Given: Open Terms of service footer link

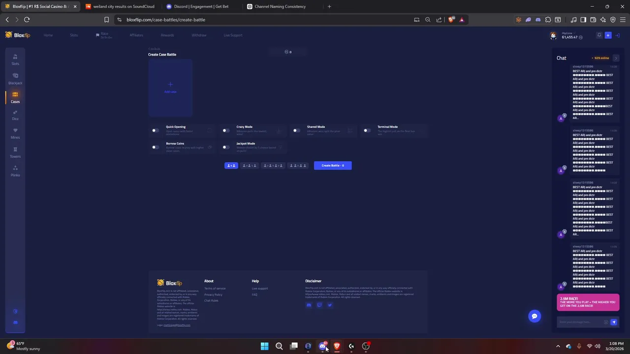Looking at the screenshot, I should (215, 289).
